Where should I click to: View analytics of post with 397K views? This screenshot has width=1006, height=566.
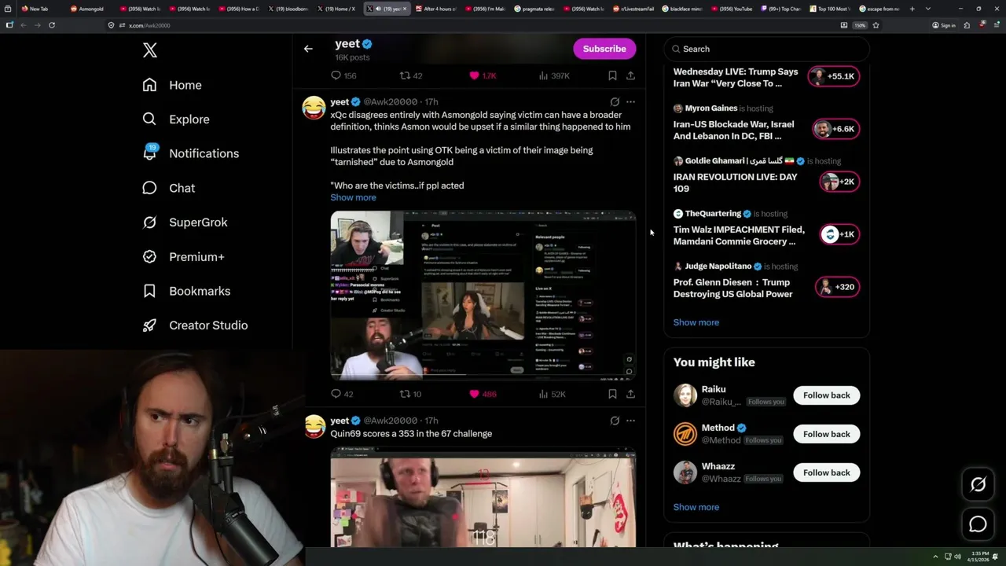point(554,75)
